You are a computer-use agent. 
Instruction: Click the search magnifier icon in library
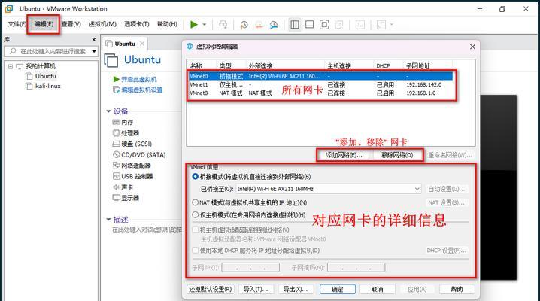click(x=13, y=51)
